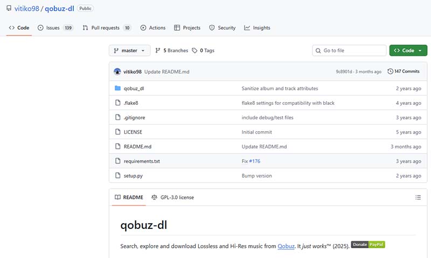Switch to the Pull requests tab
This screenshot has width=431, height=258.
click(x=107, y=28)
